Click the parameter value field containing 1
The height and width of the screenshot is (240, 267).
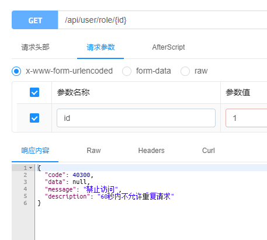[247, 118]
